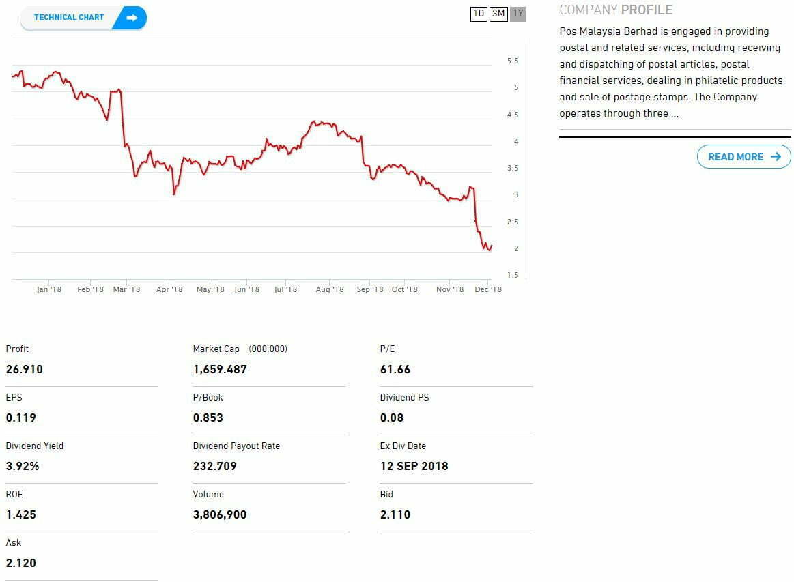Viewport: 794px width, 582px height.
Task: Click the arrow icon beside Read More
Action: point(775,157)
